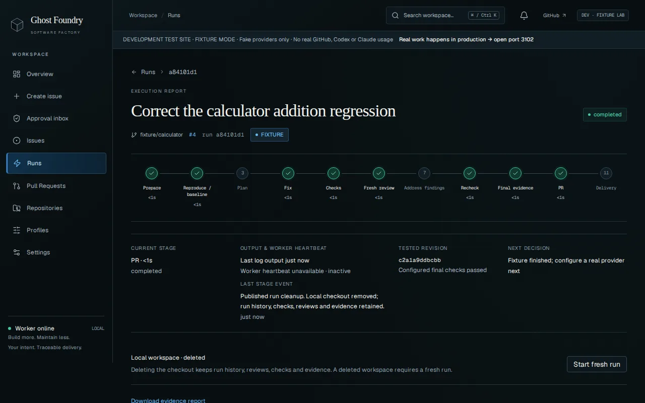The height and width of the screenshot is (403, 645).
Task: Open Overview in the sidebar
Action: pos(56,74)
